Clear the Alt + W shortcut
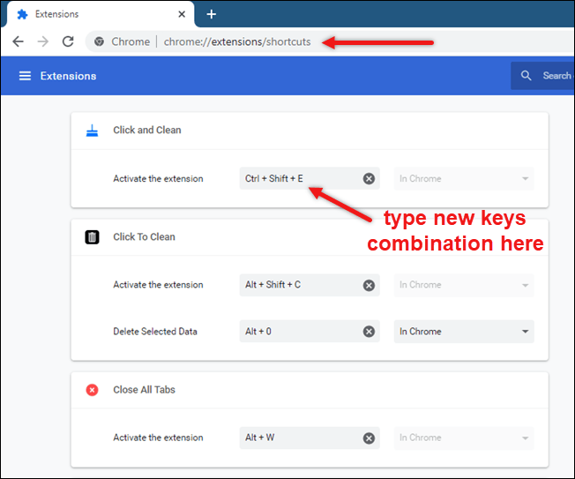This screenshot has width=575, height=479. point(369,438)
